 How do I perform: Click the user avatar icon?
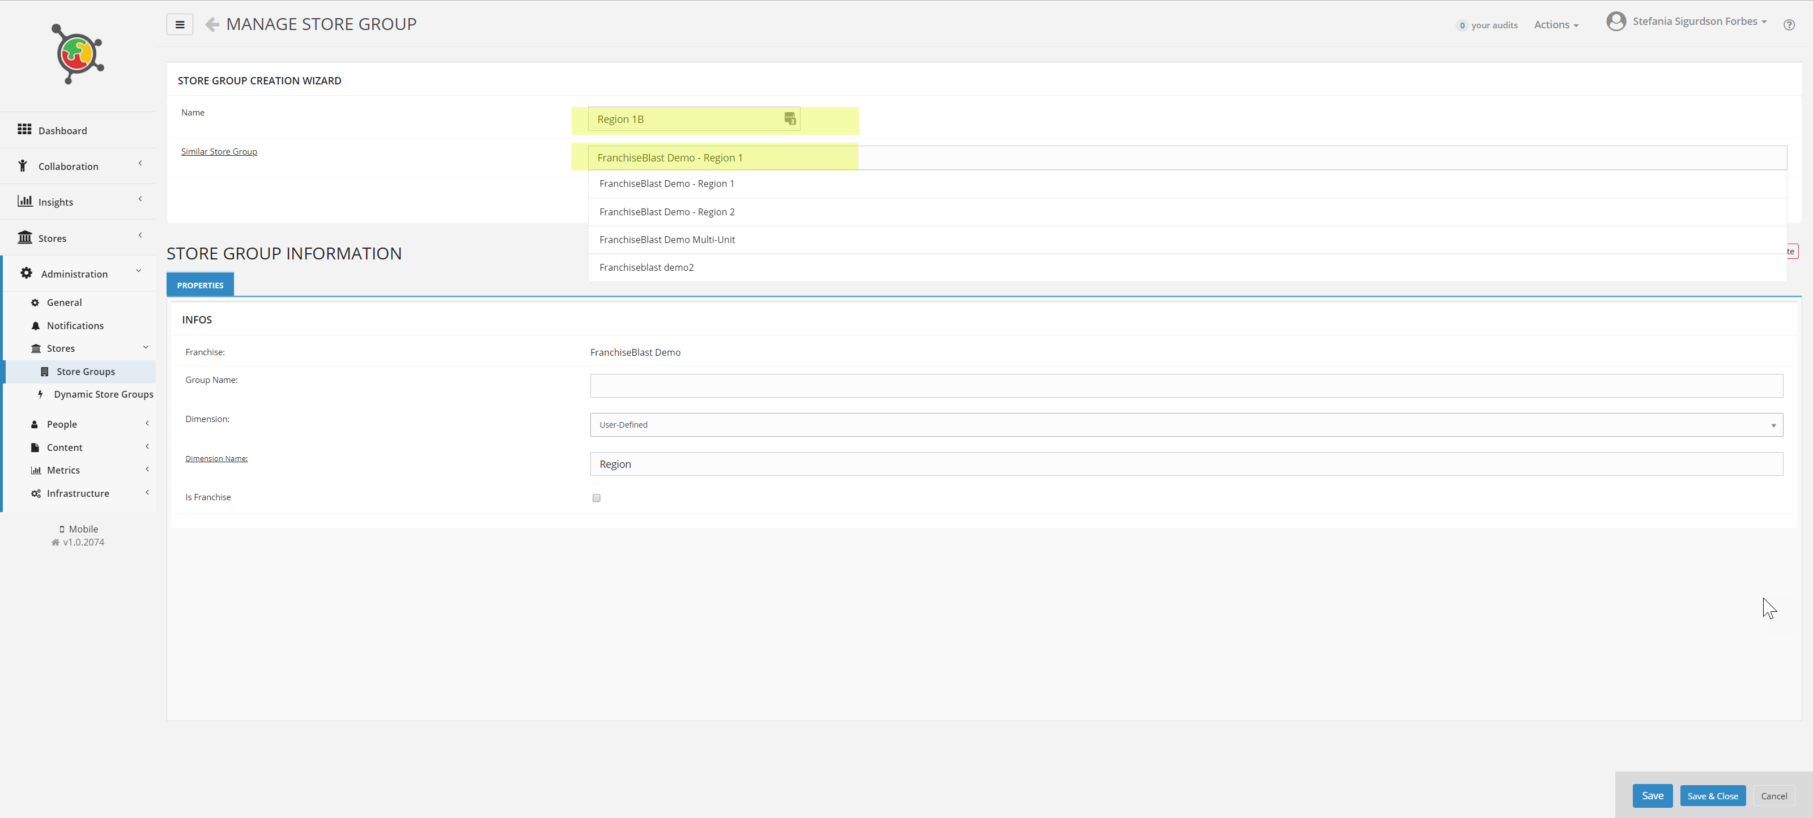1615,22
